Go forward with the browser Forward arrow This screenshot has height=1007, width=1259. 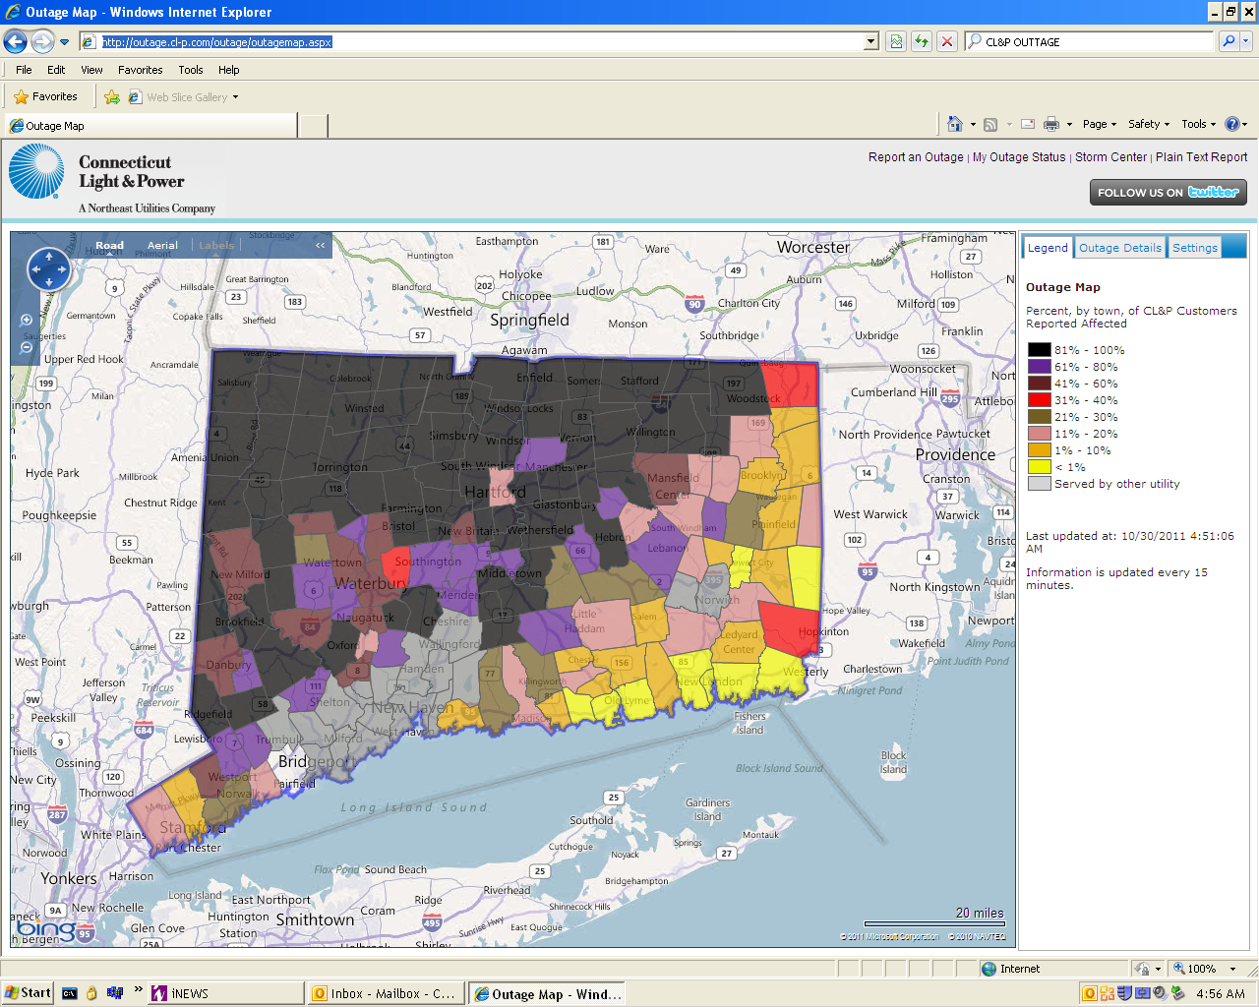(42, 41)
